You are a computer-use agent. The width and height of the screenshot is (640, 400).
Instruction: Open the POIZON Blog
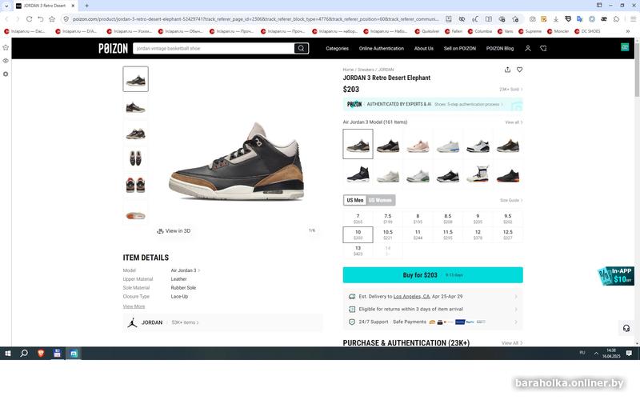pyautogui.click(x=499, y=48)
